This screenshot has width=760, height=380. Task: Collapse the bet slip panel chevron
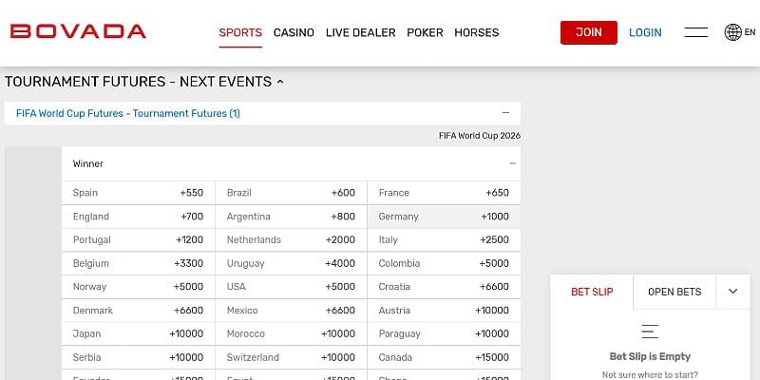point(732,292)
